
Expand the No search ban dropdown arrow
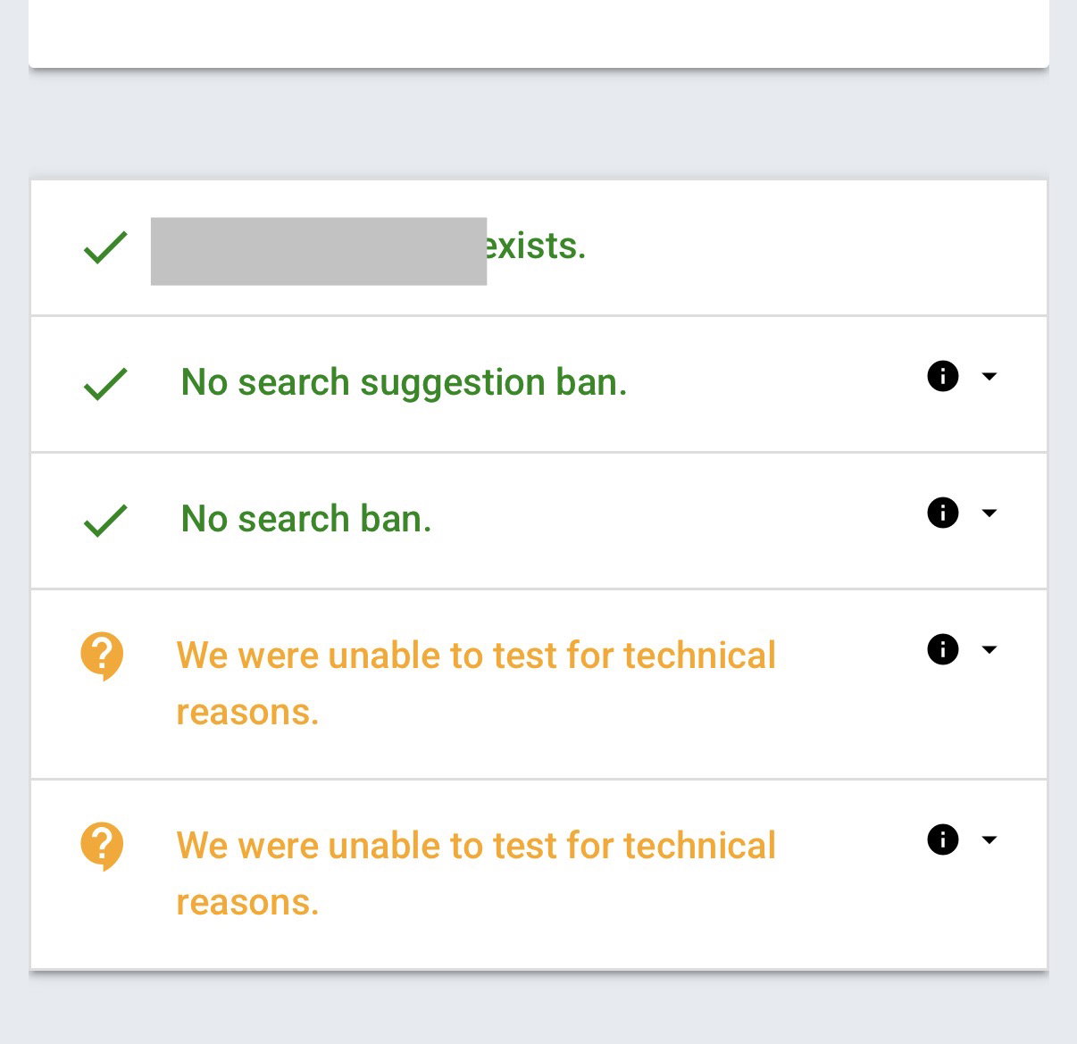pyautogui.click(x=989, y=513)
